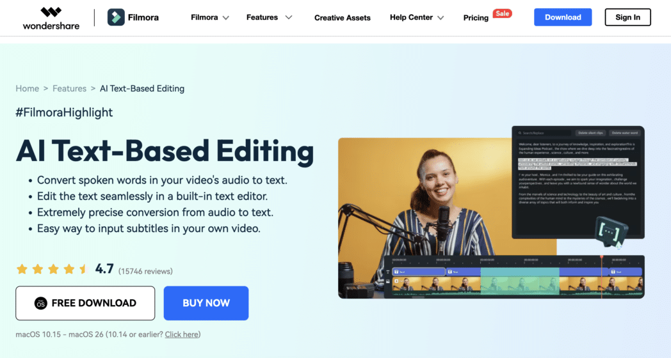Click the first rating star

click(x=22, y=268)
